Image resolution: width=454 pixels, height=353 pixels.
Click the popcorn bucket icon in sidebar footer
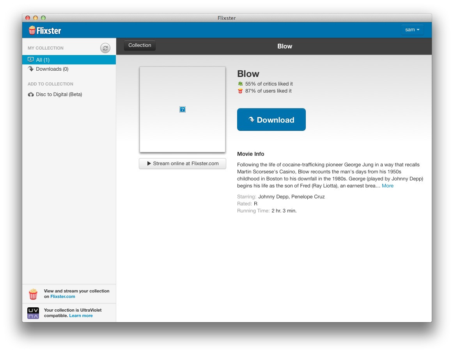click(x=33, y=294)
